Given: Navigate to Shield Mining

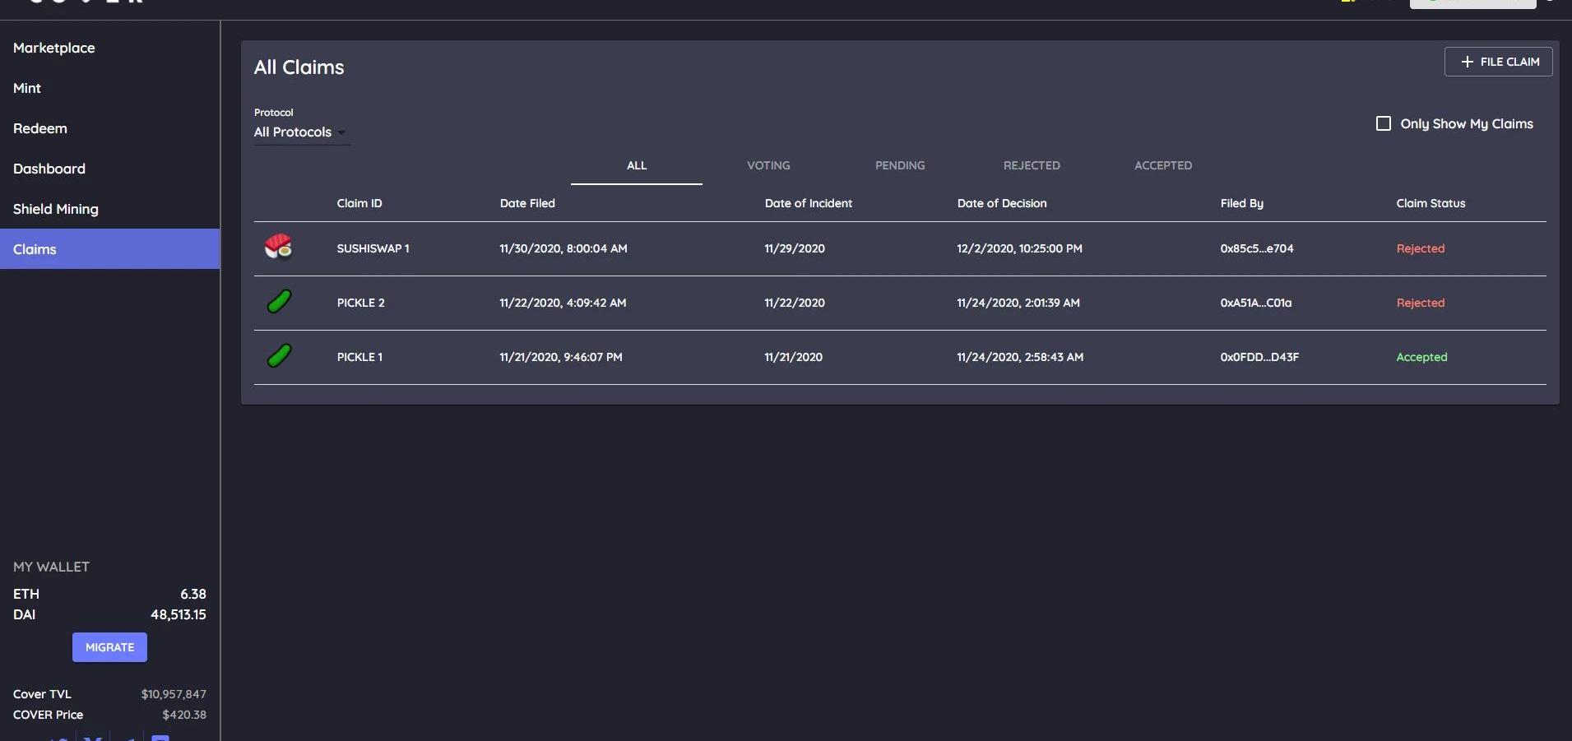Looking at the screenshot, I should pos(56,209).
